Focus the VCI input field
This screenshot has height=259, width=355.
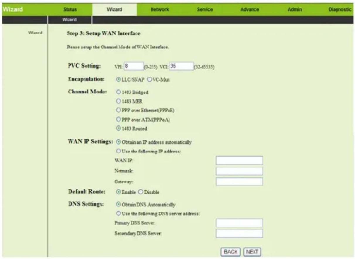[x=181, y=67]
